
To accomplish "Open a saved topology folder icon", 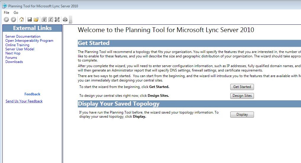I will point(36,19).
